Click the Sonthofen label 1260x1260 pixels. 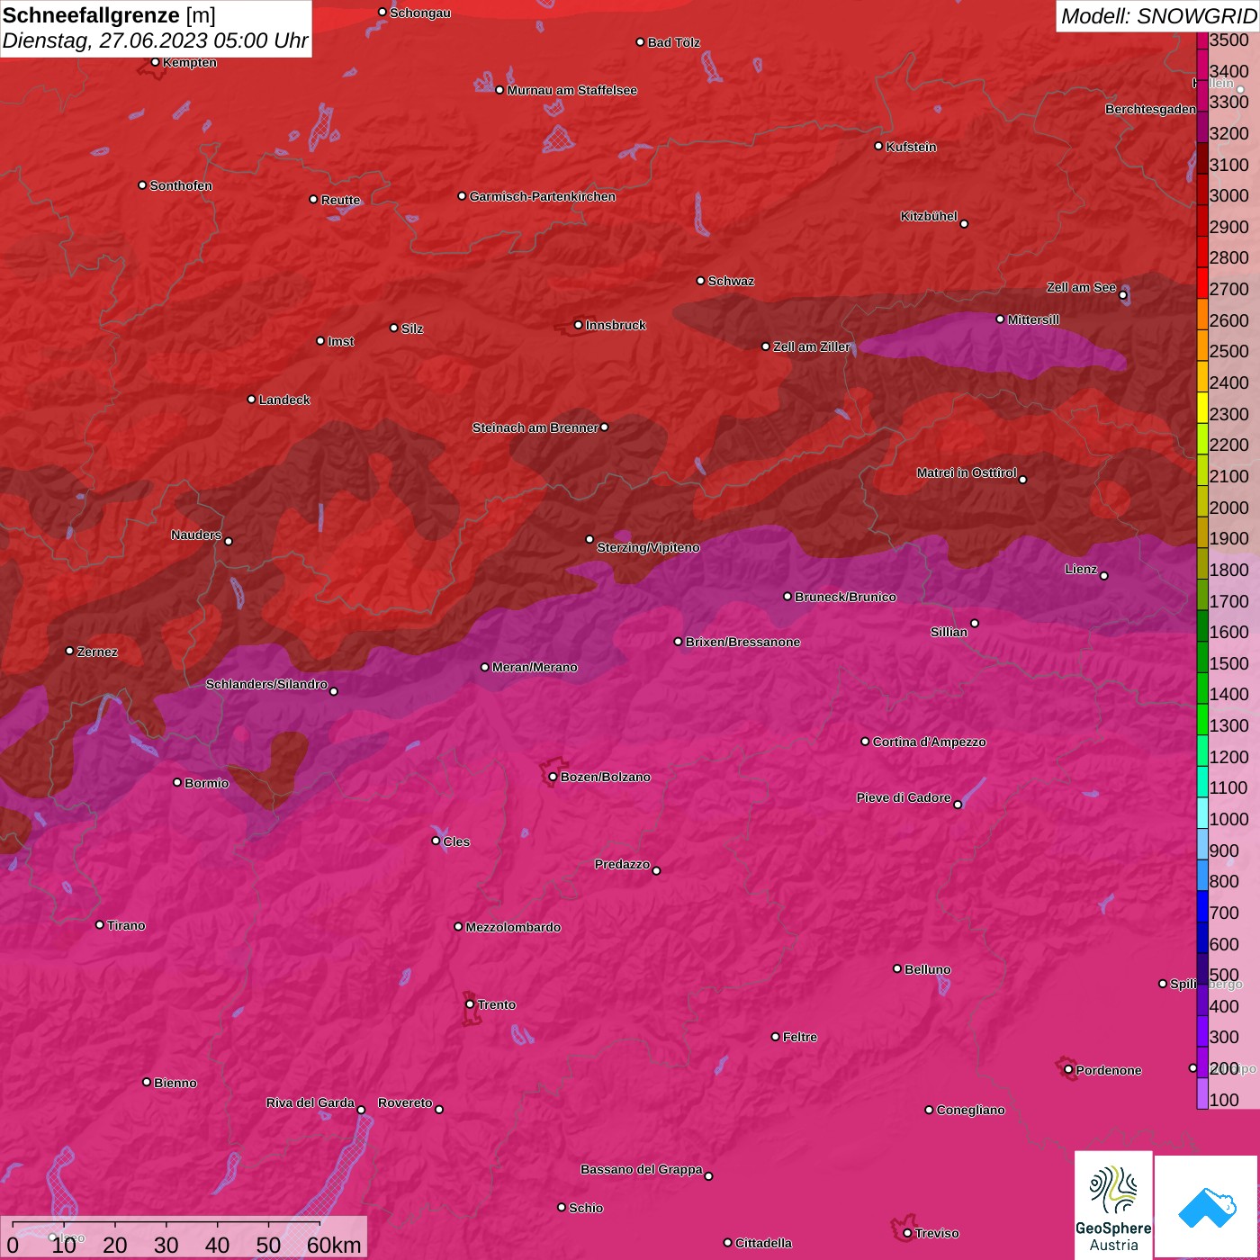pyautogui.click(x=181, y=185)
